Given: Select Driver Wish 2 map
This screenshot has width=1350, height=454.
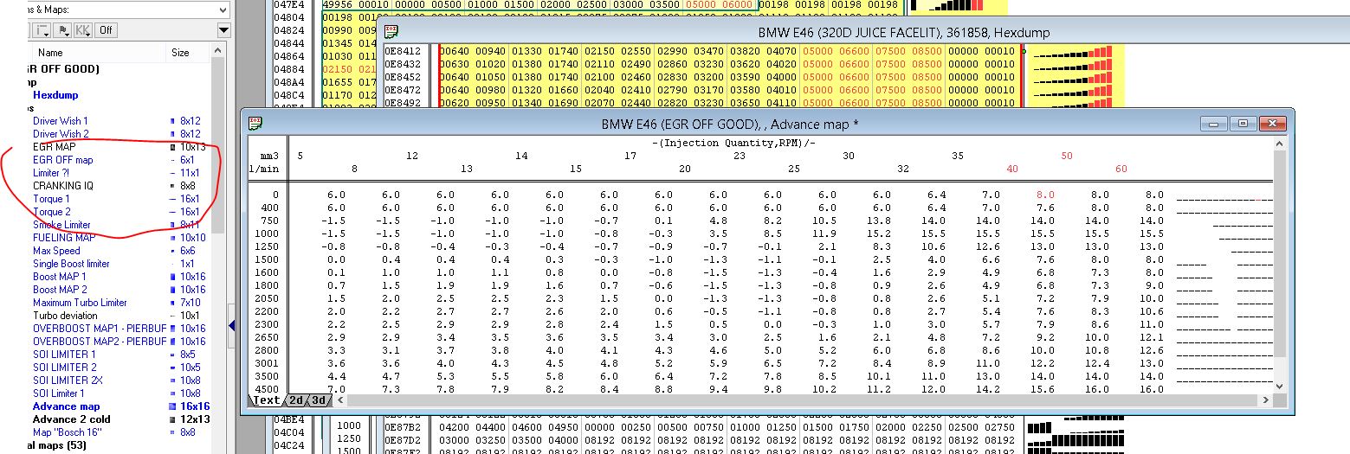Looking at the screenshot, I should pos(61,134).
